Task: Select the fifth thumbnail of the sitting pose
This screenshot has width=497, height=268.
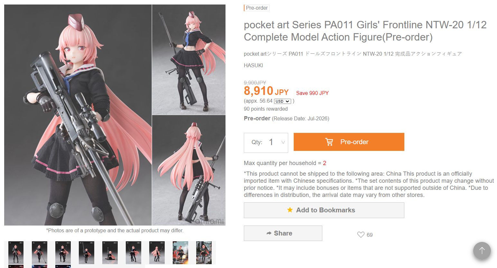Action: (x=110, y=253)
